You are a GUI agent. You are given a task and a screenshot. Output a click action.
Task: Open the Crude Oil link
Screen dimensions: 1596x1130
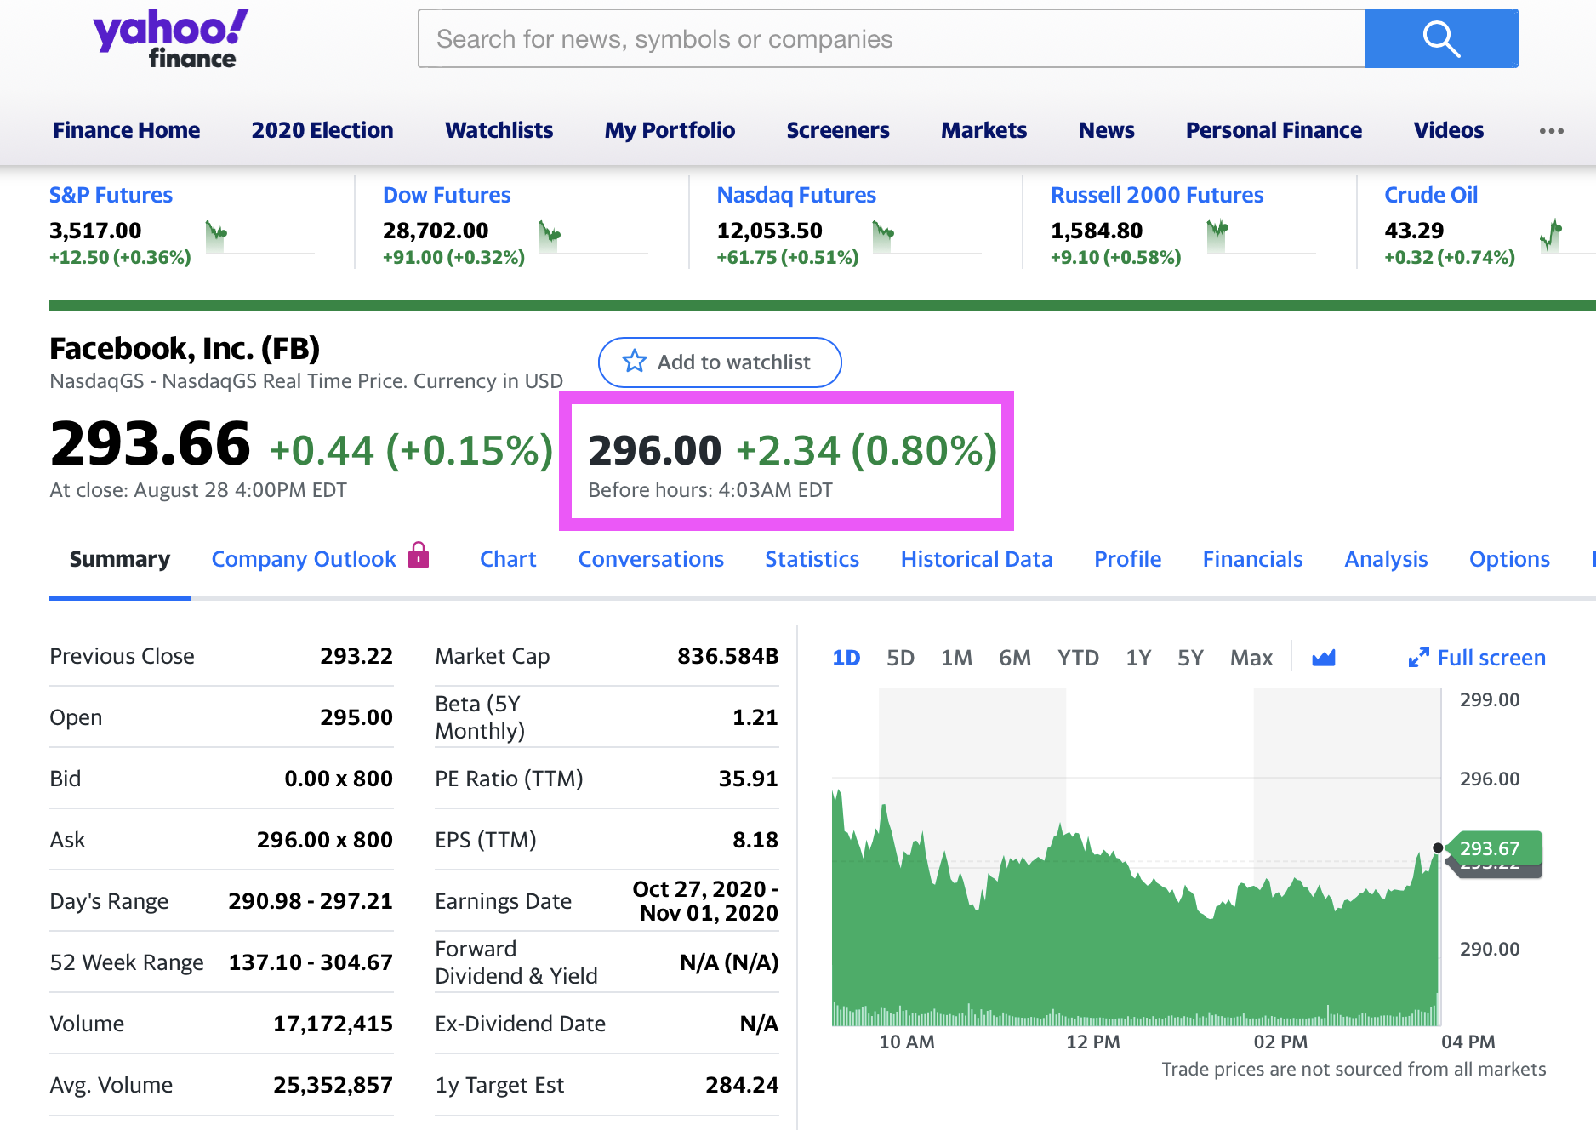pos(1431,195)
